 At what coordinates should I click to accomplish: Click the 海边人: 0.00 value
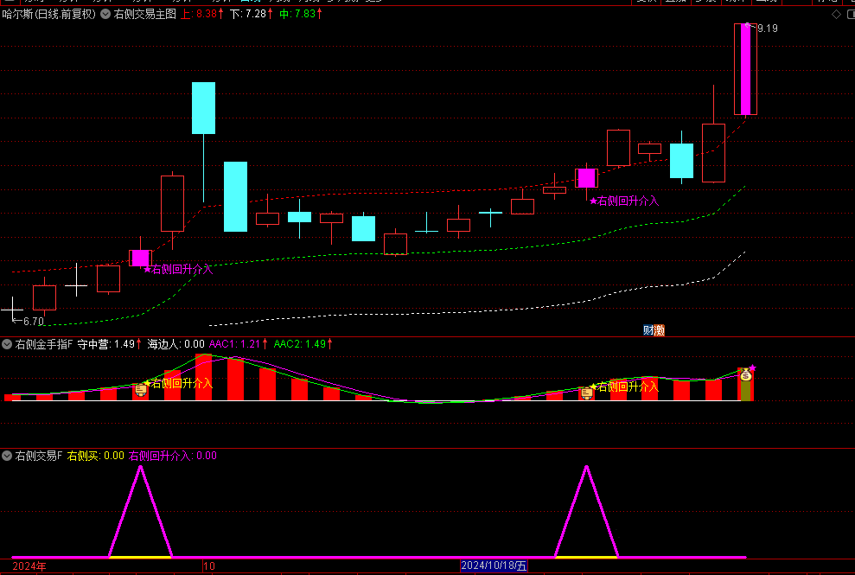pos(176,344)
